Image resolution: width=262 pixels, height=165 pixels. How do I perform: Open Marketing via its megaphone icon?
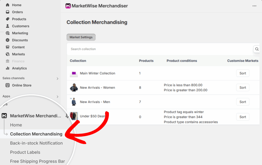(7, 33)
